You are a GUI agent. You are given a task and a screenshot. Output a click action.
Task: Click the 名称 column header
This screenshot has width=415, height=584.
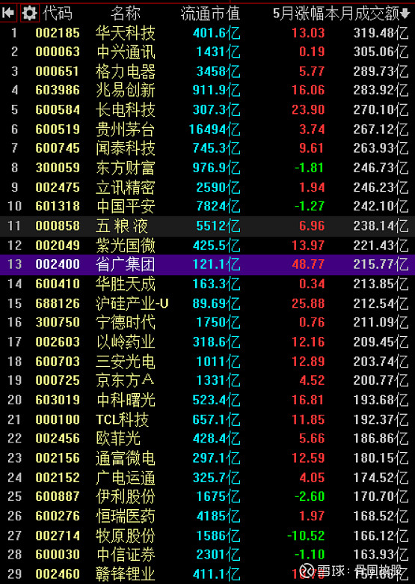pos(126,13)
